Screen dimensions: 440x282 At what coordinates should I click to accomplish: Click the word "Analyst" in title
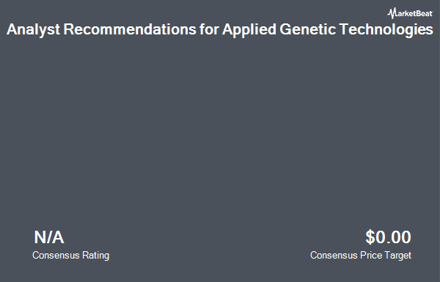[34, 30]
